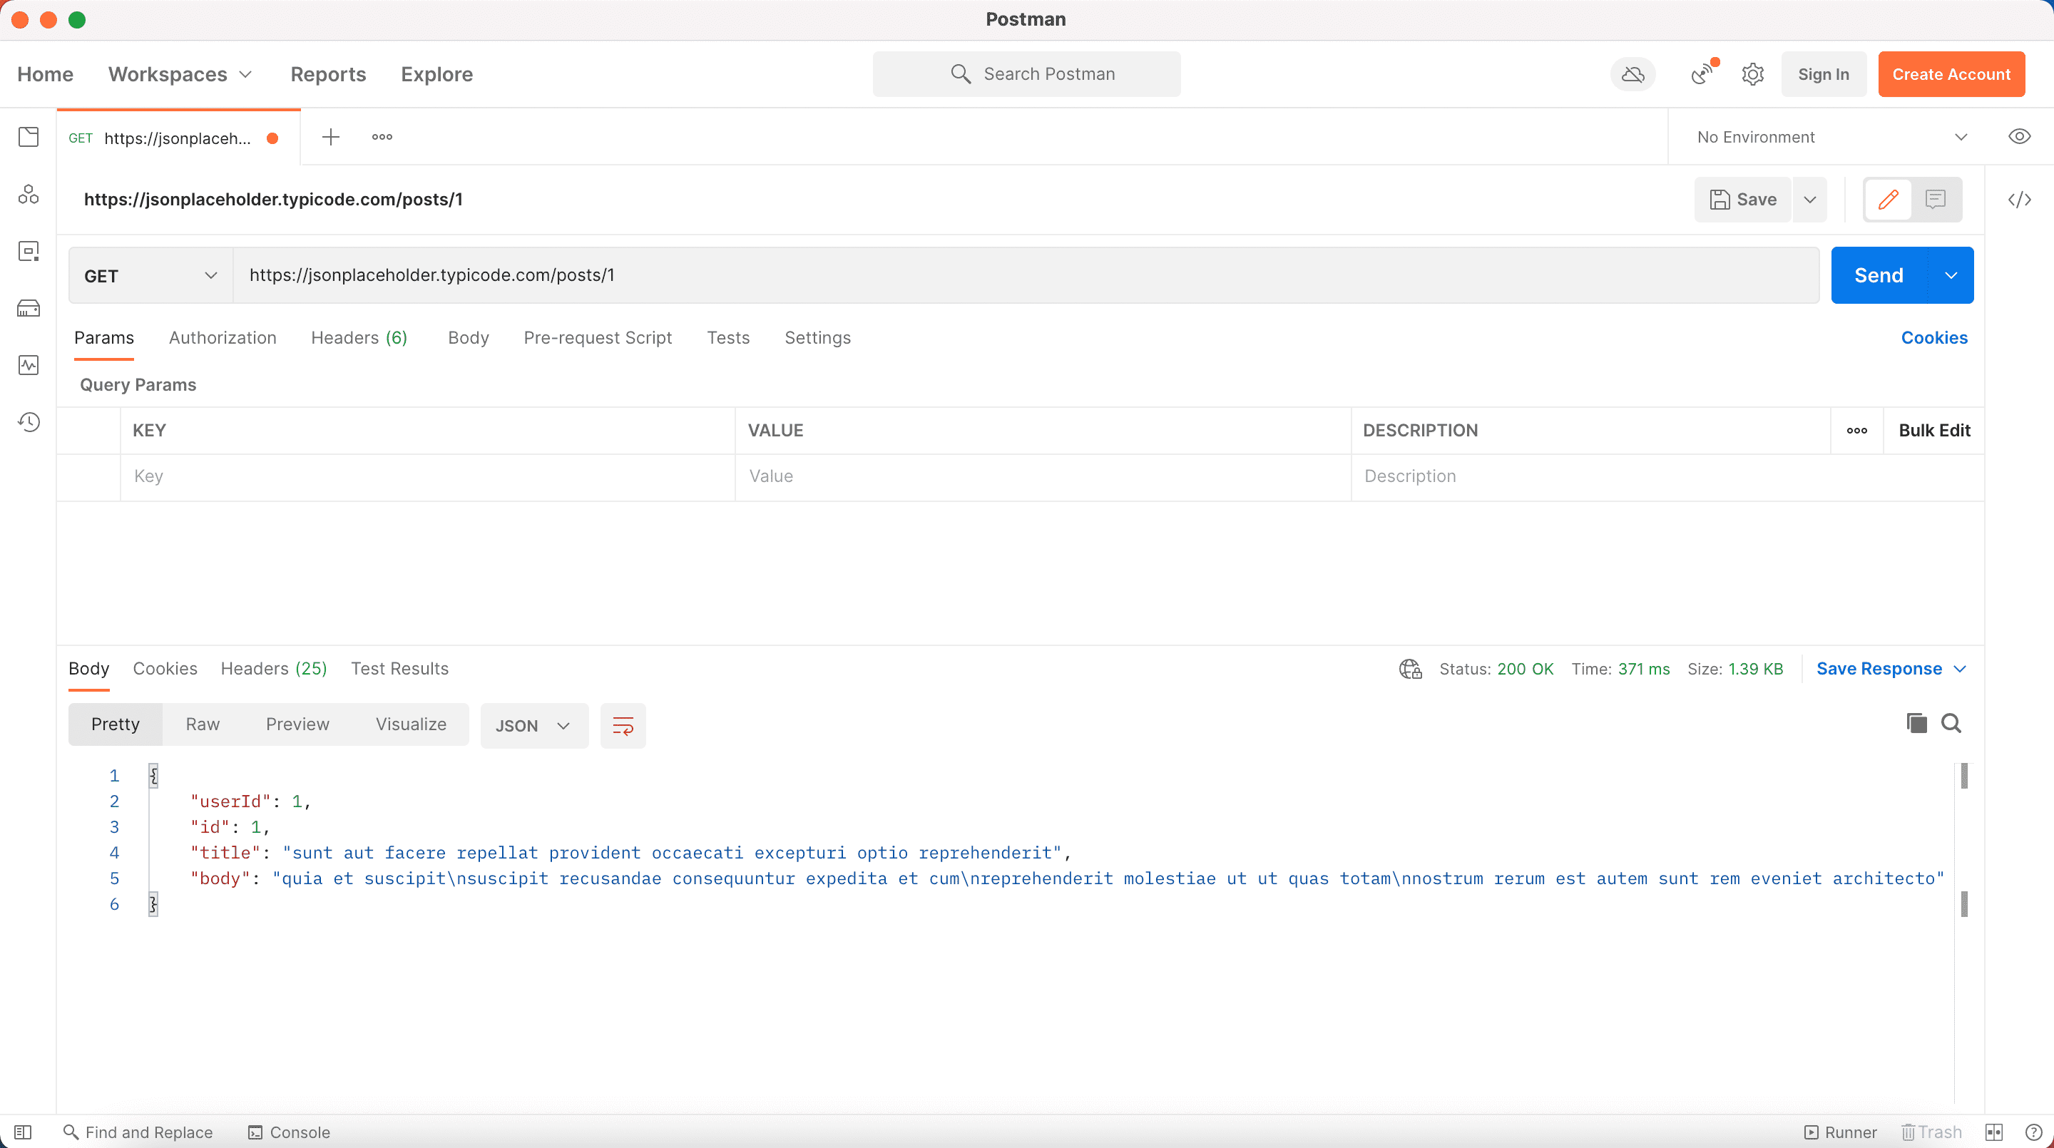Expand the Send button arrow options
The image size is (2054, 1148).
click(1951, 276)
